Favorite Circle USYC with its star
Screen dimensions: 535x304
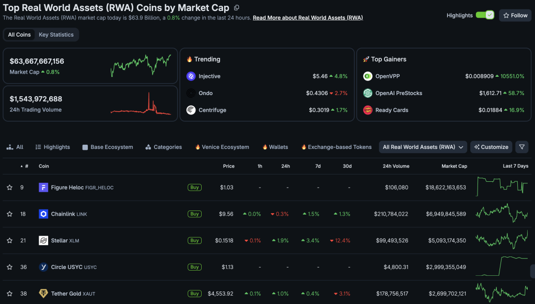point(9,267)
